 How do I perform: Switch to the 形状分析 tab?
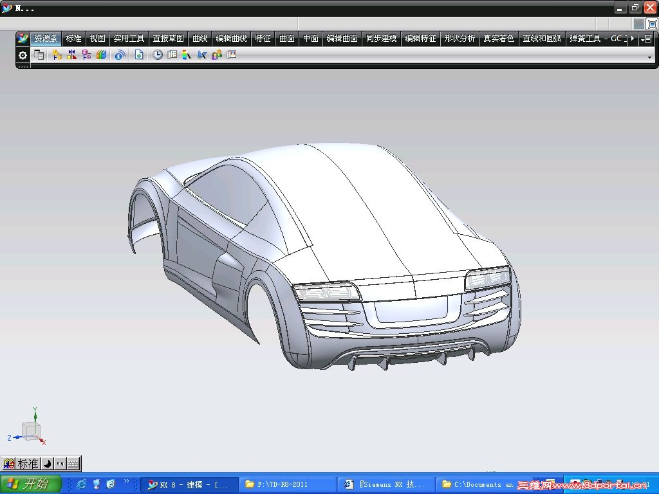(459, 39)
